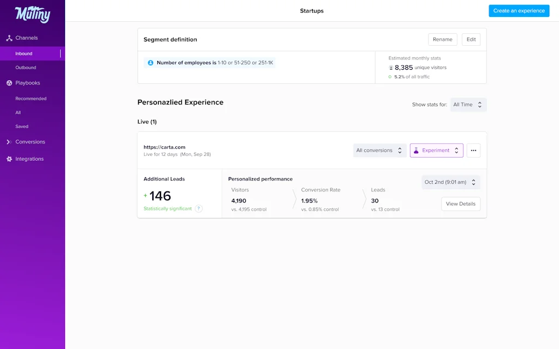Image resolution: width=559 pixels, height=349 pixels.
Task: Click the Conversions arrow icon
Action: click(9, 142)
